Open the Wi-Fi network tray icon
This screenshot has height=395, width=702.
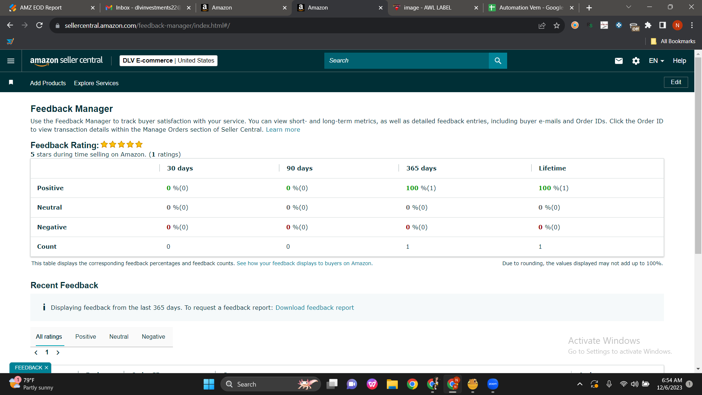(x=624, y=384)
